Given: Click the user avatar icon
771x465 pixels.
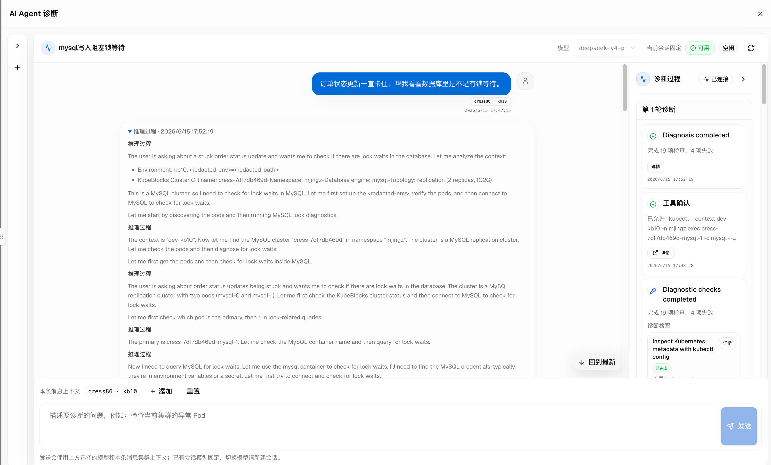Looking at the screenshot, I should (525, 81).
